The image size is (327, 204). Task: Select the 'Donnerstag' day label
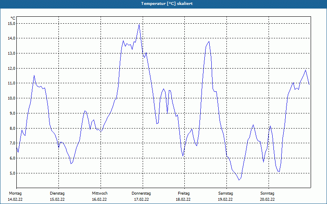point(141,193)
